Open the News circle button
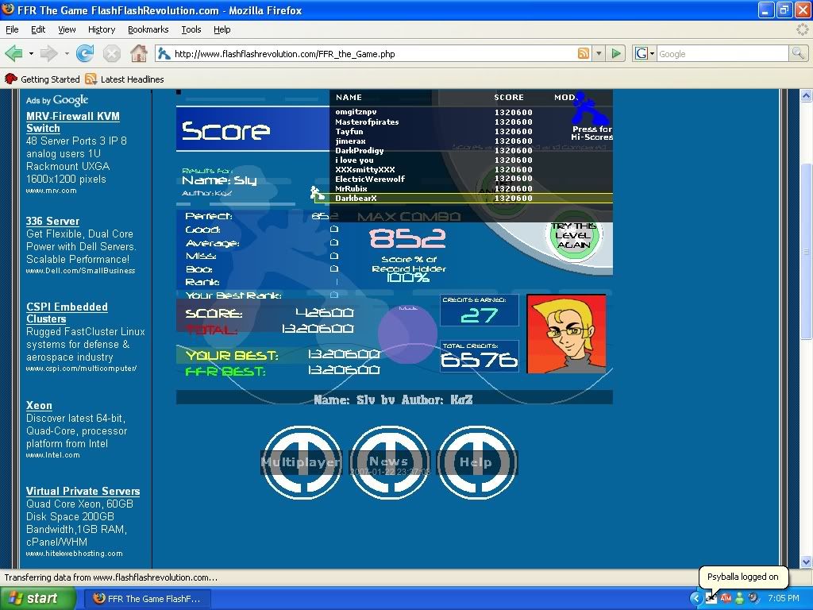 click(389, 462)
